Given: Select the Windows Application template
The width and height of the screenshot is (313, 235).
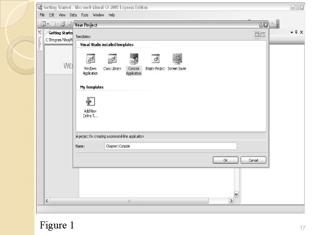Looking at the screenshot, I should pyautogui.click(x=90, y=64).
